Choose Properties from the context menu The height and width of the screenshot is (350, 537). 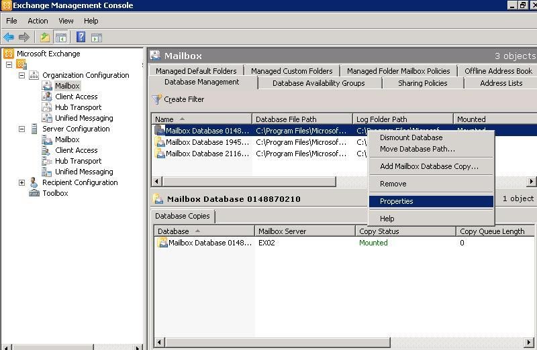pos(431,201)
